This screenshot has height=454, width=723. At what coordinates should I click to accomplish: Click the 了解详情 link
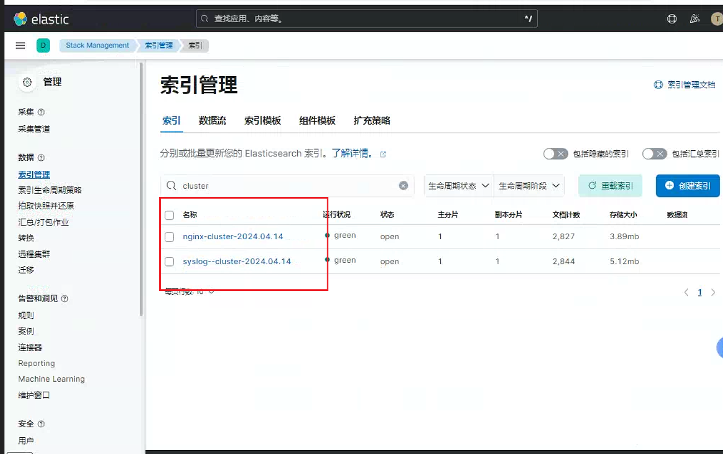tap(352, 153)
